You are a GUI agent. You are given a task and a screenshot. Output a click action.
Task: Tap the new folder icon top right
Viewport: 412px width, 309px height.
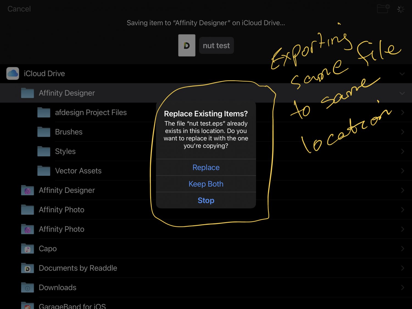coord(383,9)
